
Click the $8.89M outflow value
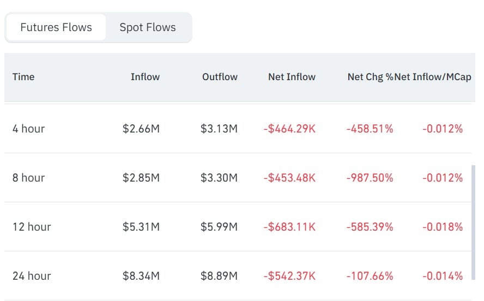(x=219, y=276)
